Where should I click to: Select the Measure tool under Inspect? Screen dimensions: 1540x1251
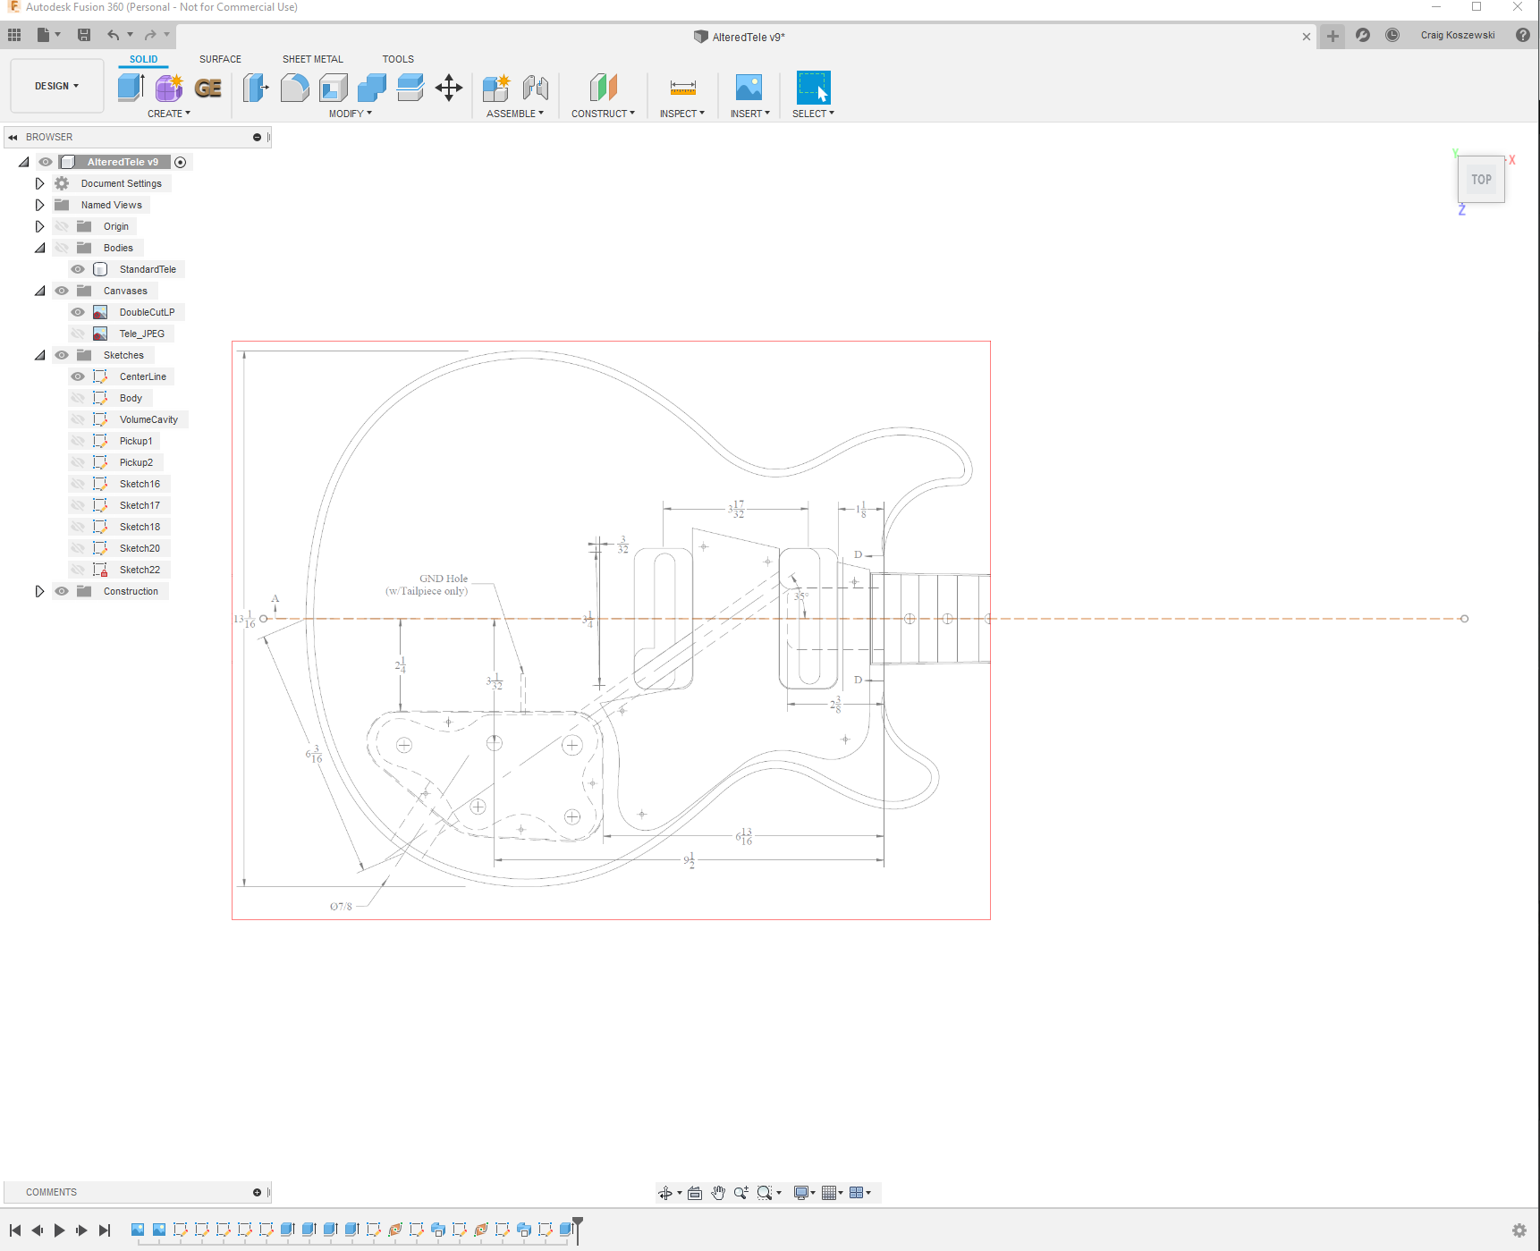coord(682,88)
